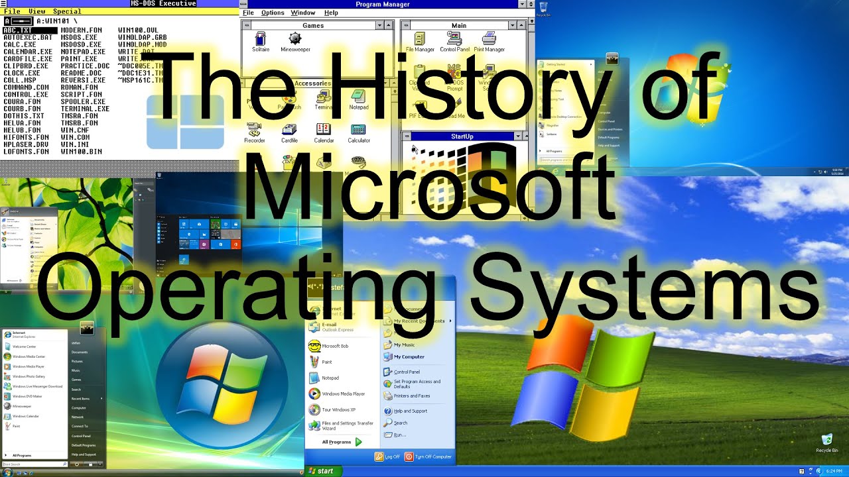Launch Windows Media Player from XP start menu
Viewport: 849px width, 477px height.
(337, 394)
